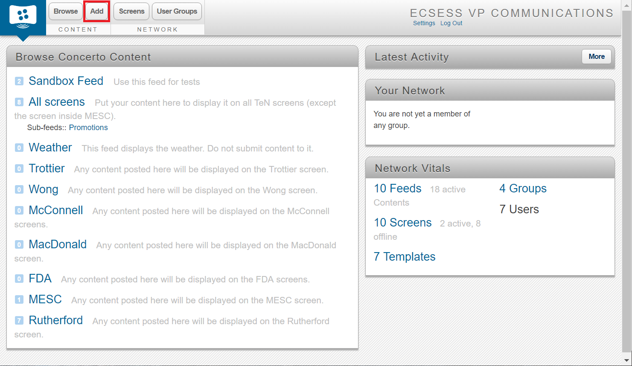Click the Sandbox Feed count badge

click(19, 81)
